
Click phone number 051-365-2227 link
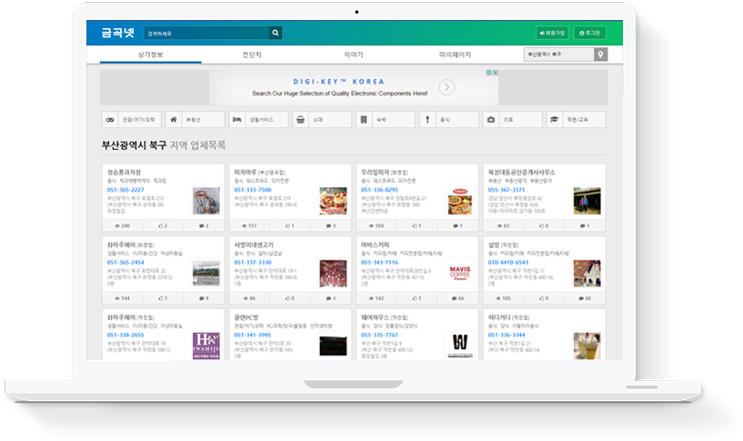coord(126,190)
